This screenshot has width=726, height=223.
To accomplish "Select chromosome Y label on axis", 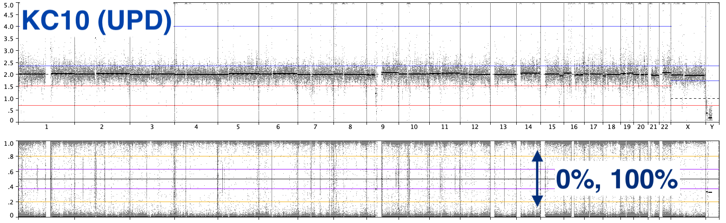I will click(712, 127).
